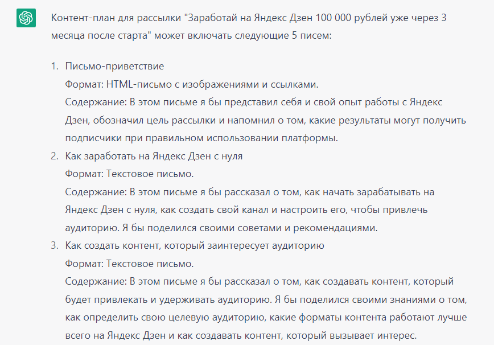Screen dimensions: 494x345
Task: Click the list number 2 marker
Action: (55, 156)
